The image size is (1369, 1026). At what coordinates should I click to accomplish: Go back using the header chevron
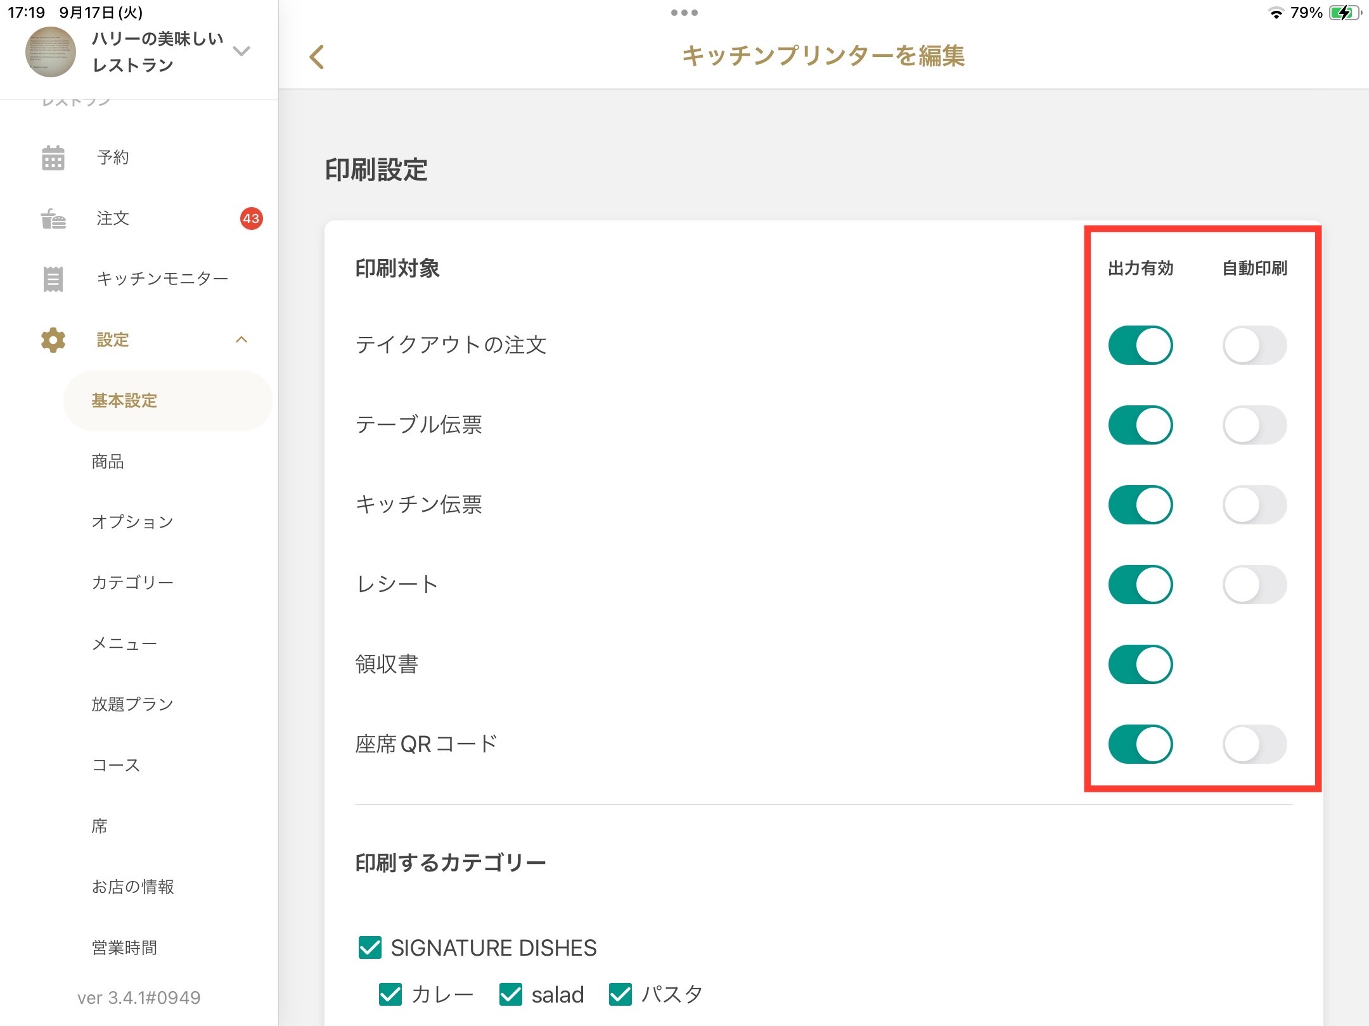[317, 57]
